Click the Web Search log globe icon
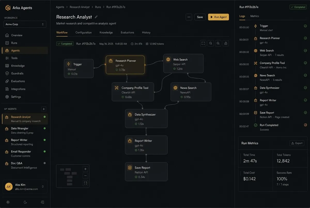The width and height of the screenshot is (310, 208). click(x=255, y=51)
